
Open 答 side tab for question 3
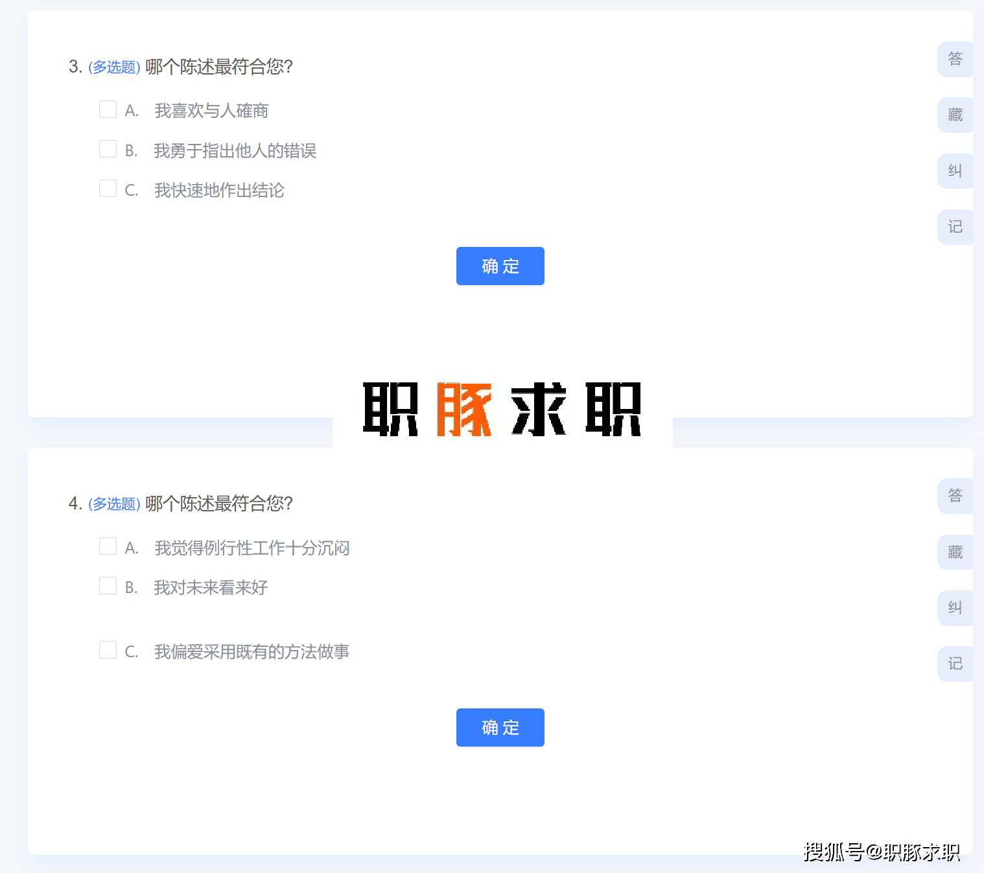click(955, 59)
